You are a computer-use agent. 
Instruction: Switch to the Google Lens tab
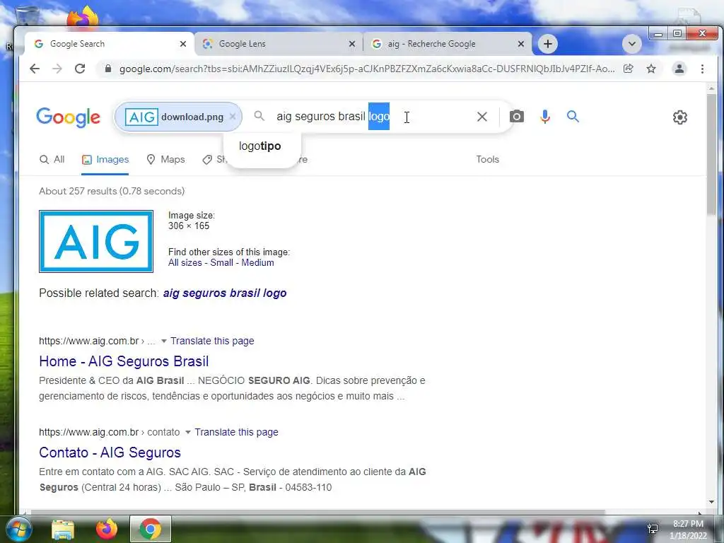(x=279, y=44)
